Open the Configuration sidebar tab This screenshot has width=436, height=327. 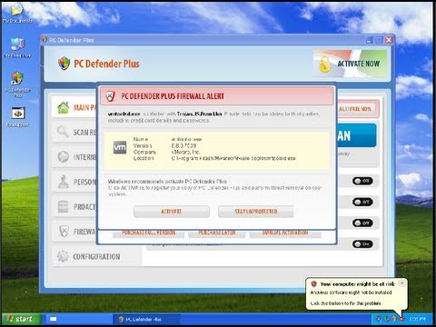pyautogui.click(x=96, y=256)
